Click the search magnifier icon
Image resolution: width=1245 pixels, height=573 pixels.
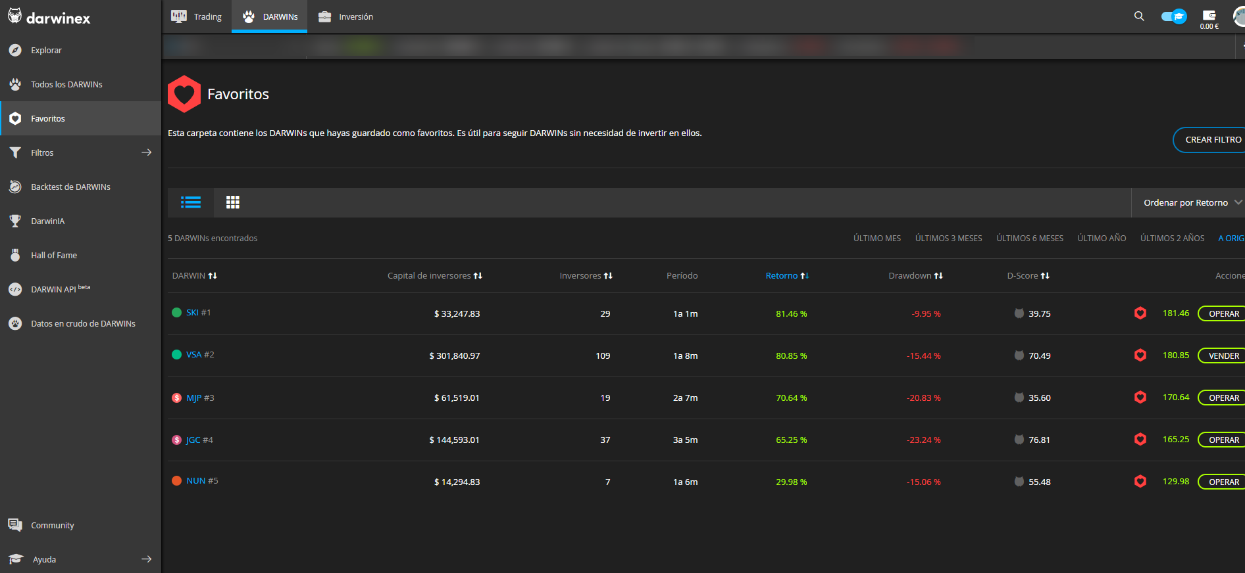[1139, 16]
